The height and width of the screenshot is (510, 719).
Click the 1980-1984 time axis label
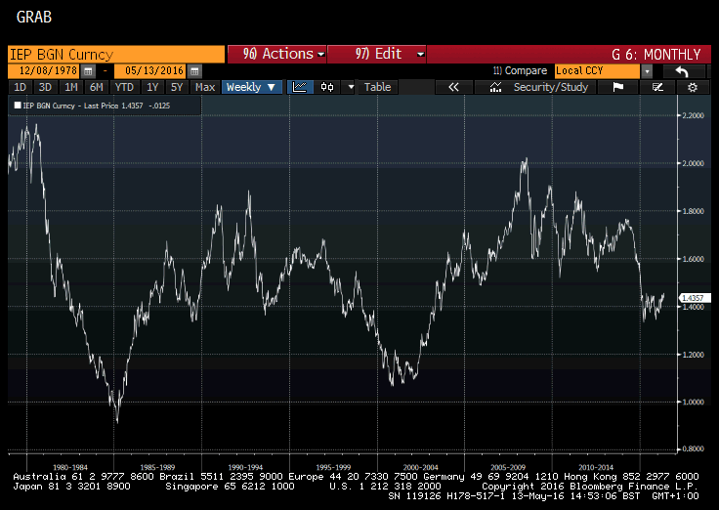(x=70, y=467)
